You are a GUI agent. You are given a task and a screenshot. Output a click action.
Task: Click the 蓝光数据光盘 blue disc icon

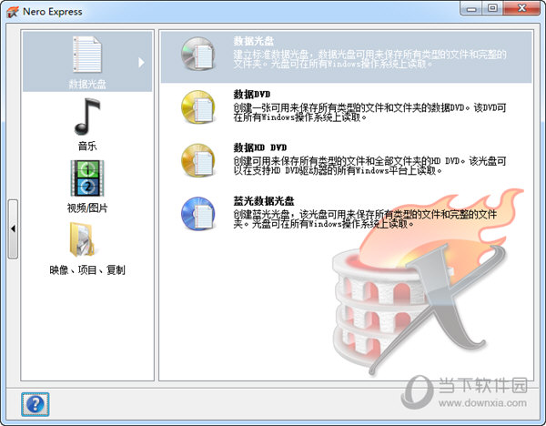(x=198, y=214)
